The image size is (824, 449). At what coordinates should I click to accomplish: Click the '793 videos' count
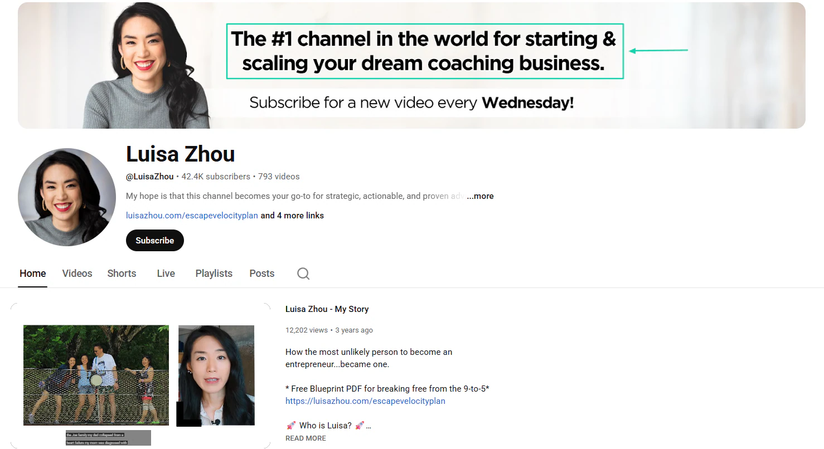tap(279, 177)
